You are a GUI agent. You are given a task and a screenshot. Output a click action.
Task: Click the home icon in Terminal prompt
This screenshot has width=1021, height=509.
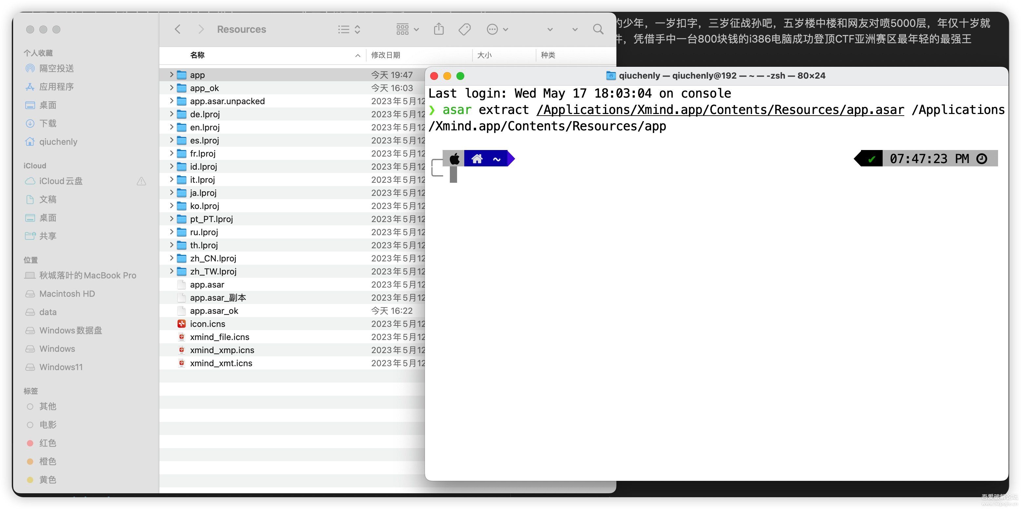(477, 159)
